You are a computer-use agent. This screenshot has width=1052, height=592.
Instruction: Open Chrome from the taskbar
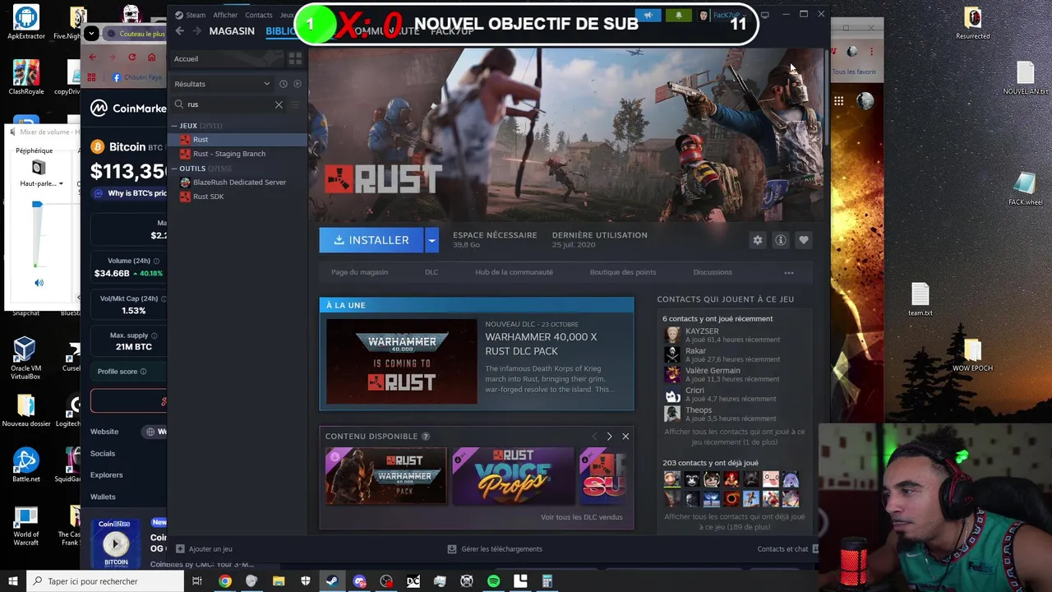click(x=224, y=581)
